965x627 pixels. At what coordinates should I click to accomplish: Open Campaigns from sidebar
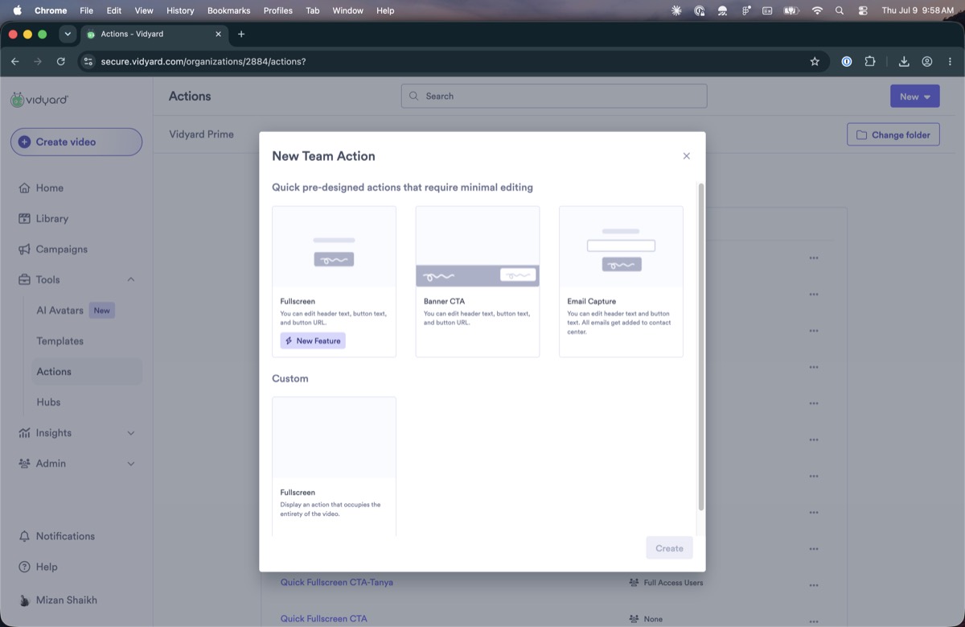(61, 249)
